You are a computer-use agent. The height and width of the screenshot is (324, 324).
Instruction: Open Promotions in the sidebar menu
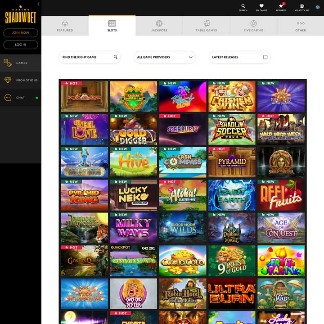tap(21, 80)
